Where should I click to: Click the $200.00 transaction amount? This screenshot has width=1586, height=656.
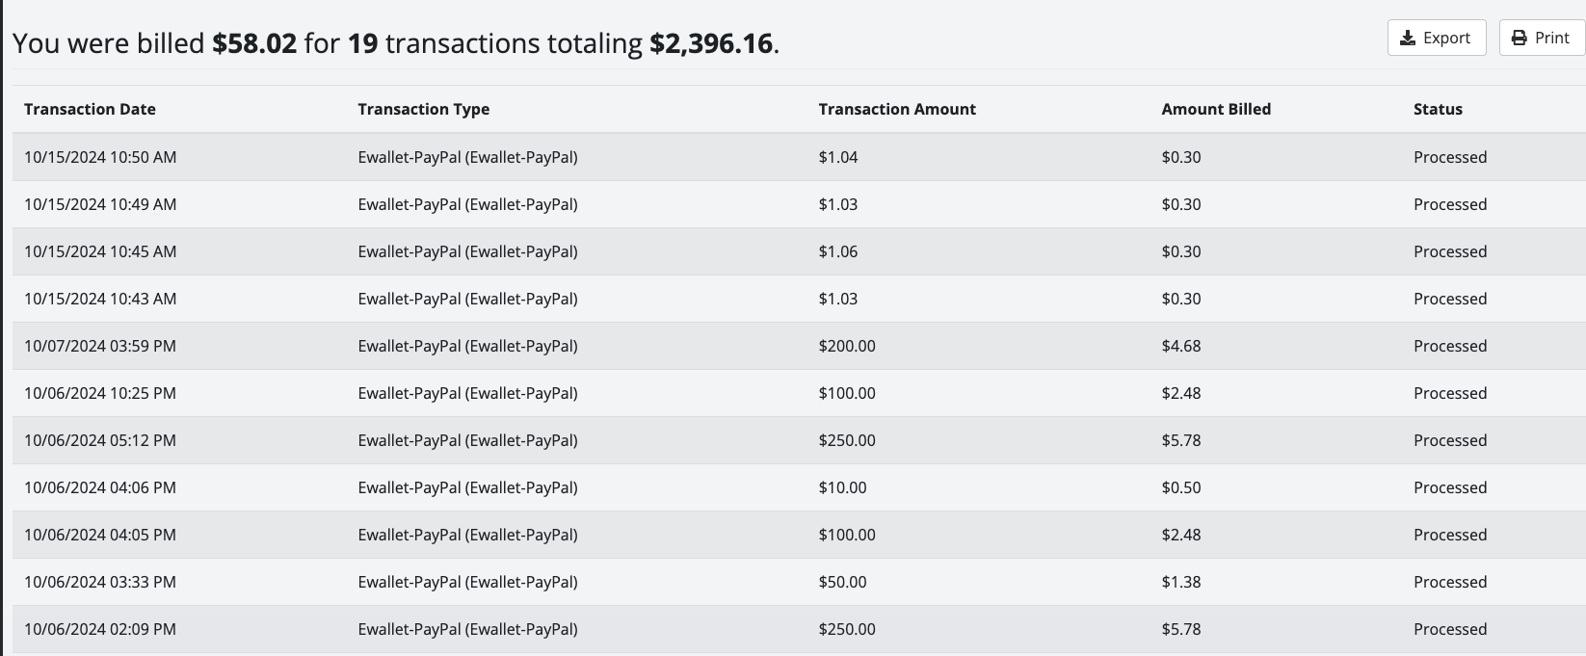pyautogui.click(x=847, y=346)
